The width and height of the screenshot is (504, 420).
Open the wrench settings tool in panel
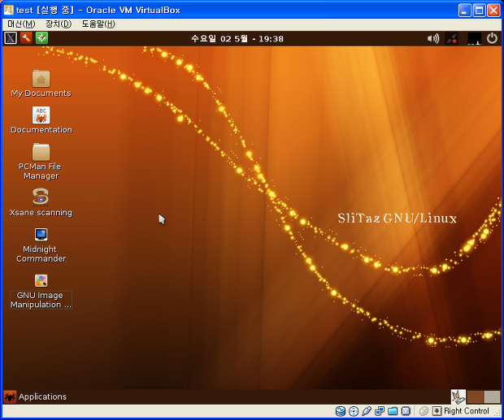click(26, 38)
